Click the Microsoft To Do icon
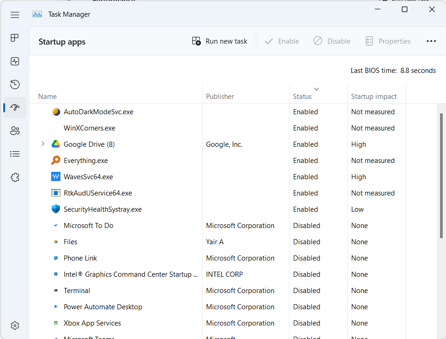Screen dimensions: 446x339 (56, 225)
